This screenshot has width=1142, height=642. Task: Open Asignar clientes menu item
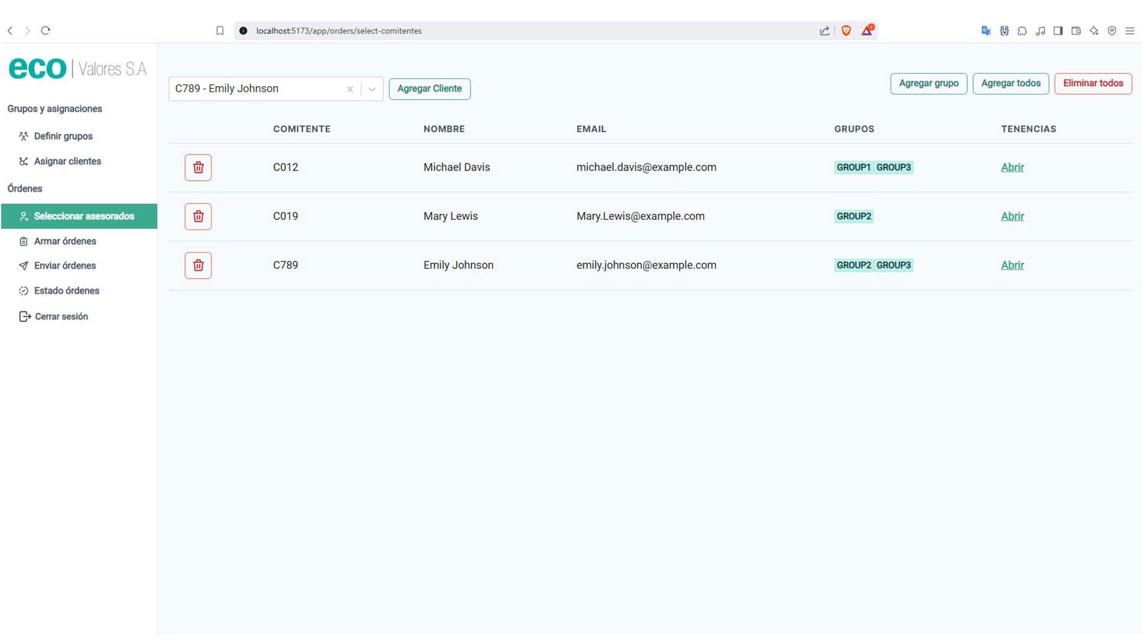coord(67,161)
